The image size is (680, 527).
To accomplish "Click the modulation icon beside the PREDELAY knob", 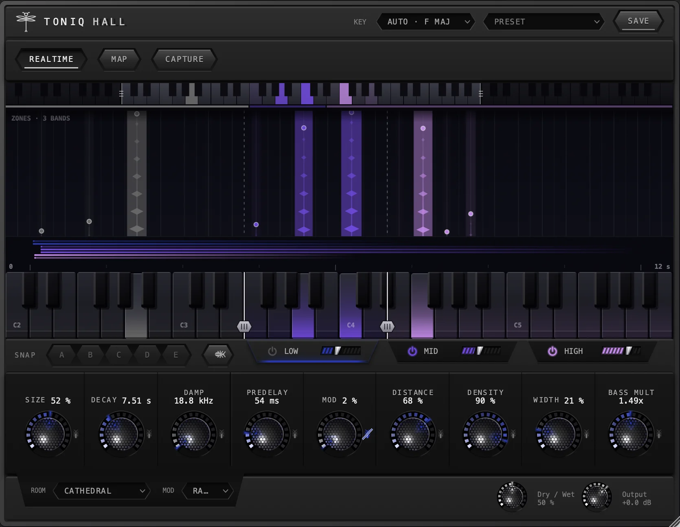I will (x=295, y=434).
